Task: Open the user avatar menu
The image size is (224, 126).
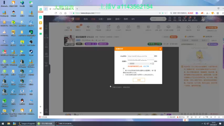Action: [x=203, y=19]
